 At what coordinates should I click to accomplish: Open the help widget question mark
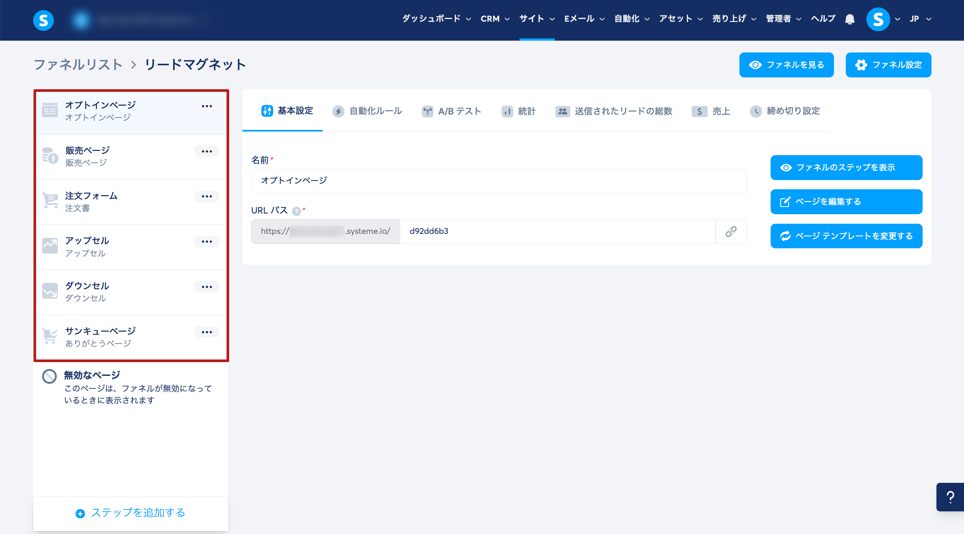point(950,497)
